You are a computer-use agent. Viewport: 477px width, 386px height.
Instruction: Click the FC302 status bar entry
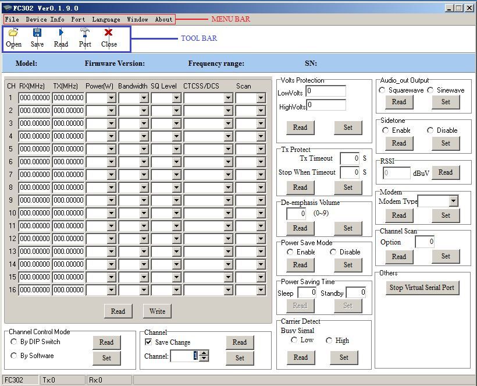(x=20, y=380)
